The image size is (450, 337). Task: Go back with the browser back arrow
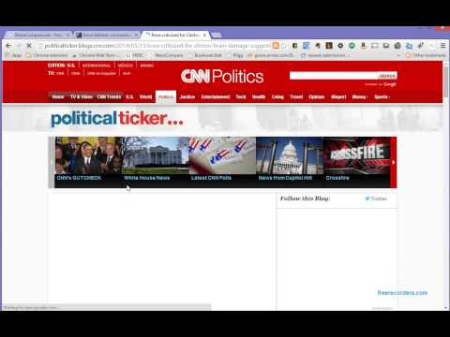8,46
